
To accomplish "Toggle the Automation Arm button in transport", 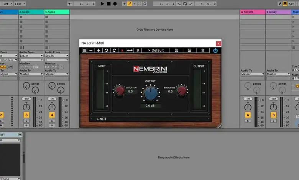I will [129, 3].
